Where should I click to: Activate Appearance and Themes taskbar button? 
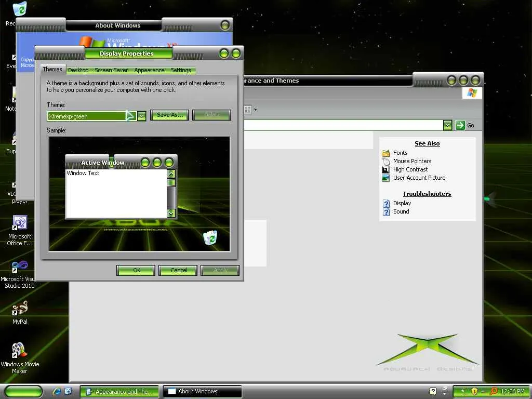pos(119,392)
